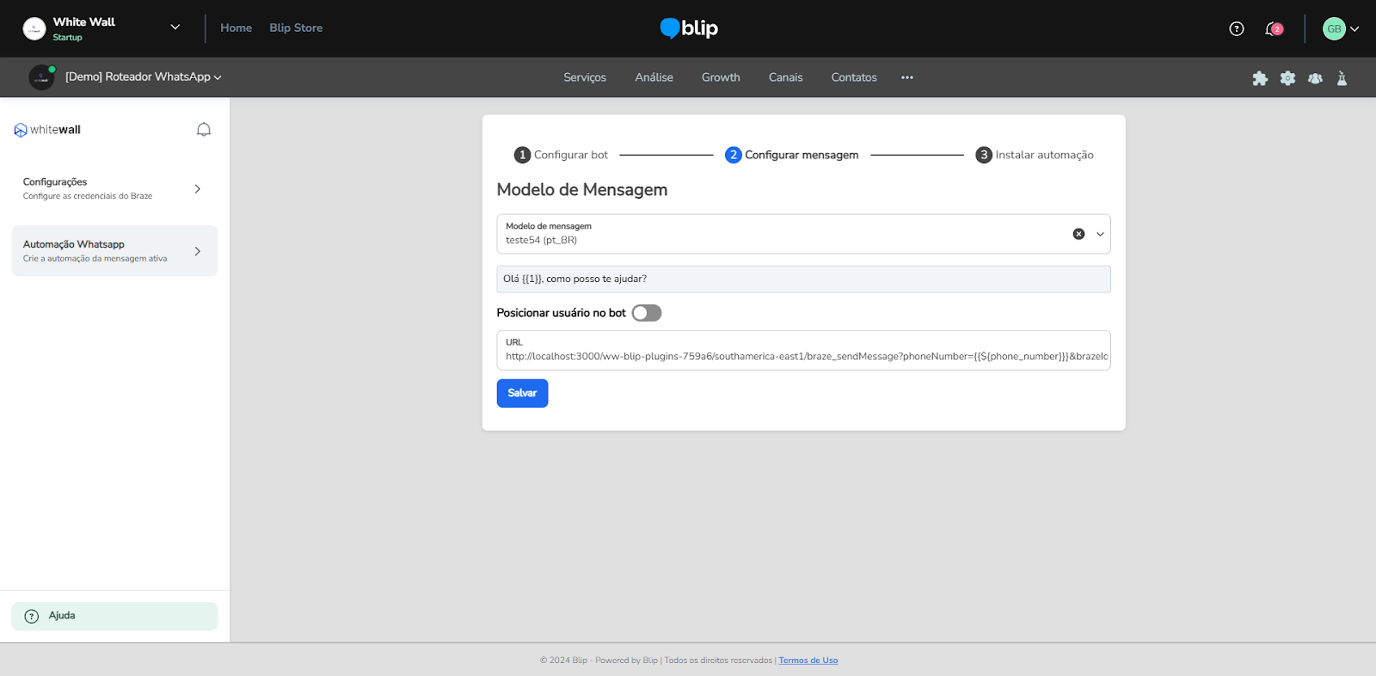Viewport: 1376px width, 676px height.
Task: Open the Growth menu
Action: point(721,77)
